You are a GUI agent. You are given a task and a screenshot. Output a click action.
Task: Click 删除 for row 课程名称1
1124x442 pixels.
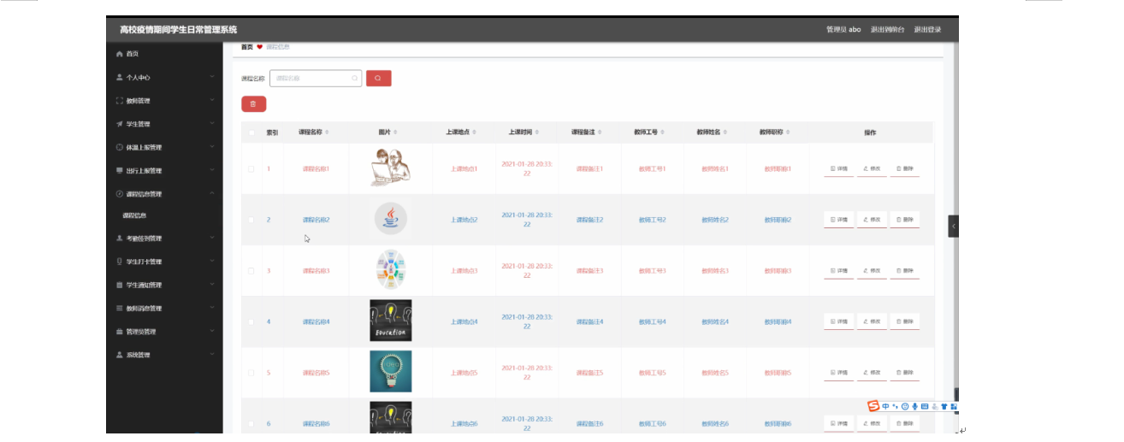click(904, 168)
